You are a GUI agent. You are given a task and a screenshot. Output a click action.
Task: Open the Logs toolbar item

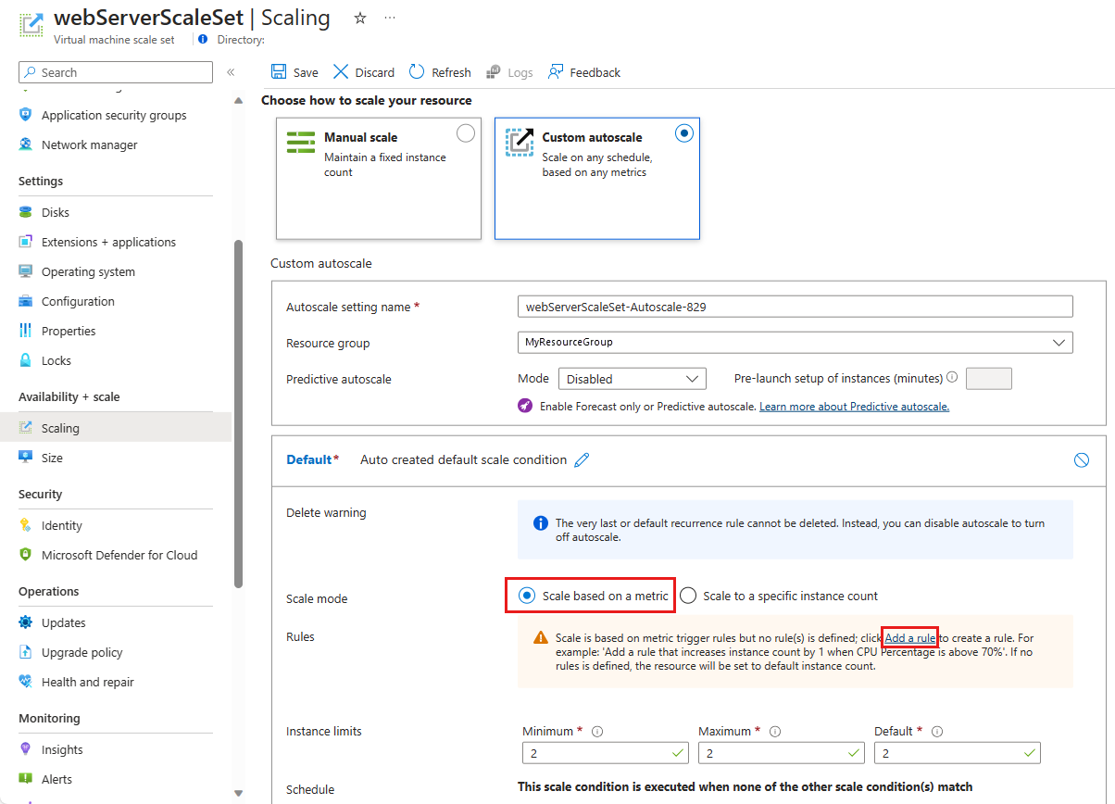[508, 72]
